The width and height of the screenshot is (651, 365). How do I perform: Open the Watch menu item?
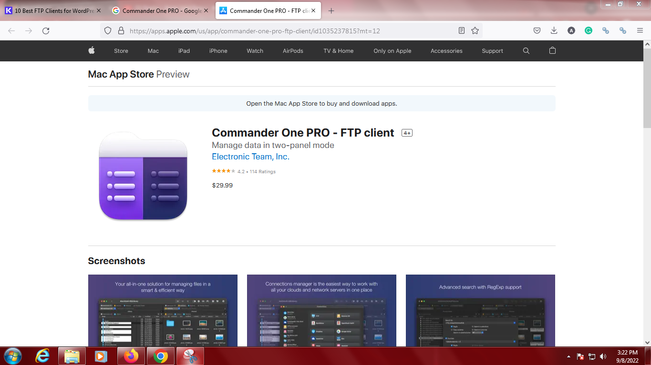(x=255, y=51)
